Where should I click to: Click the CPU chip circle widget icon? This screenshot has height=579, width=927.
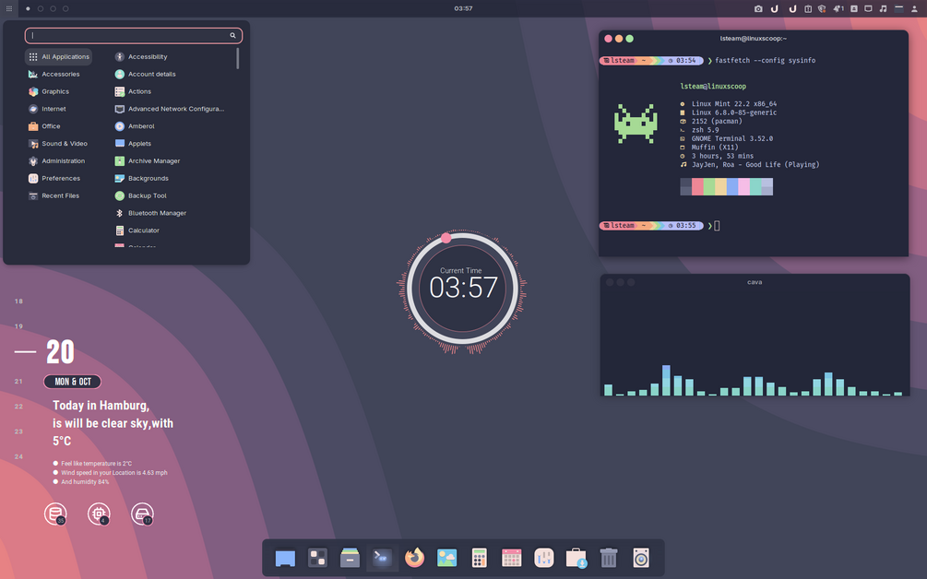tap(99, 514)
